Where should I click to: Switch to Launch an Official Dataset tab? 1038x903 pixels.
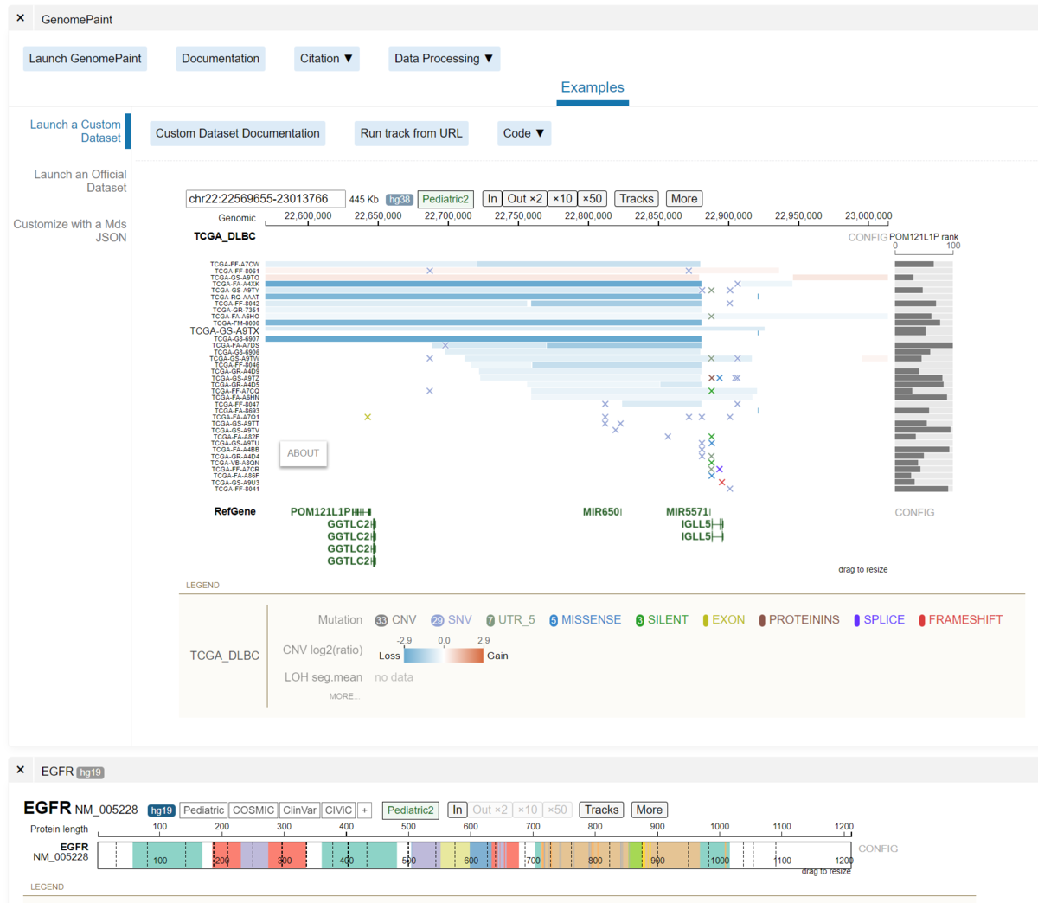[x=80, y=181]
